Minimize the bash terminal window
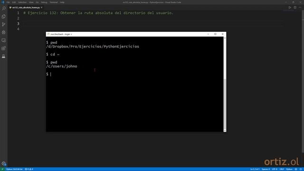This screenshot has height=171, width=304. (x=208, y=34)
